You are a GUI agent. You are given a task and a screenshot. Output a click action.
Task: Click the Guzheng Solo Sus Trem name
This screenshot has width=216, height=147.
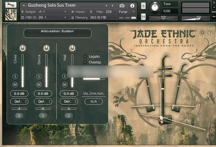pyautogui.click(x=52, y=5)
